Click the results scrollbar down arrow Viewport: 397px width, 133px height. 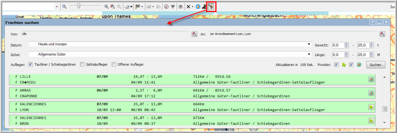[x=385, y=122]
